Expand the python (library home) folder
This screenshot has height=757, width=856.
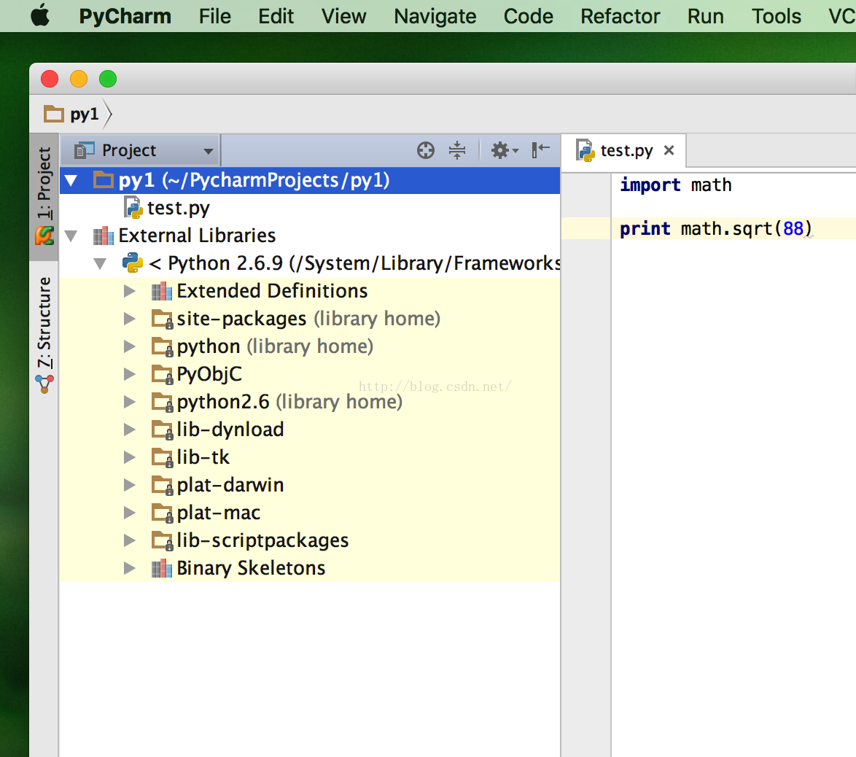coord(129,346)
